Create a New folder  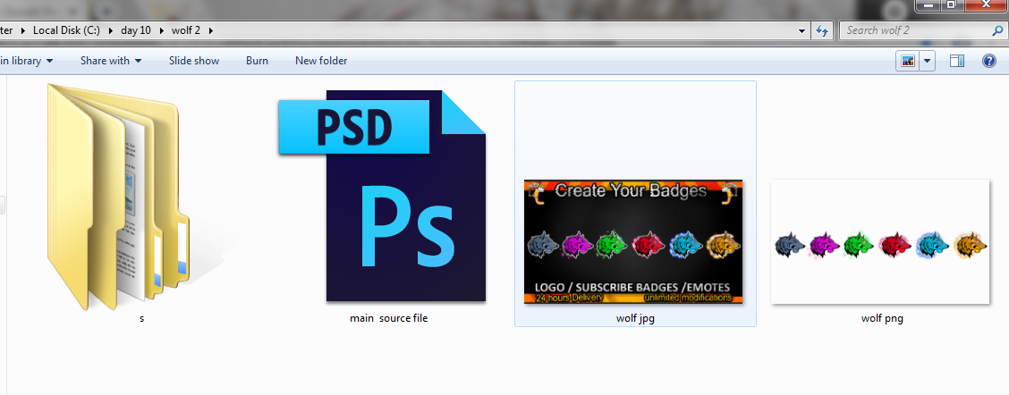321,61
